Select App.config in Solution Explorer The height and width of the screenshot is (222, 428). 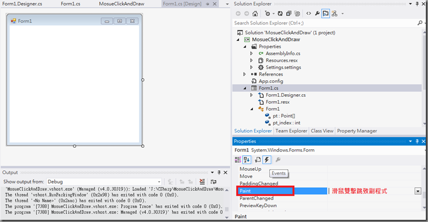tap(271, 81)
